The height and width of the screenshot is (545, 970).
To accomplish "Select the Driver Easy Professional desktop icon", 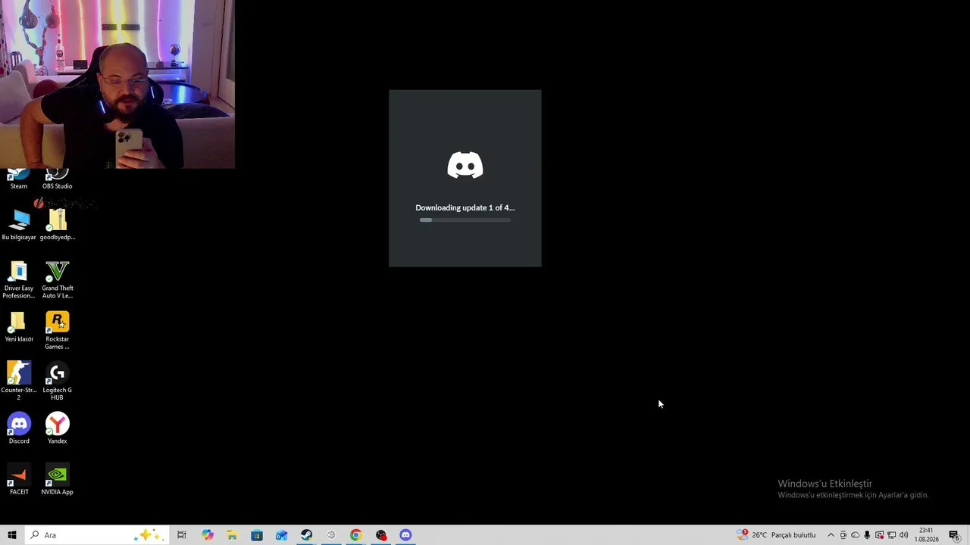I will [x=19, y=279].
